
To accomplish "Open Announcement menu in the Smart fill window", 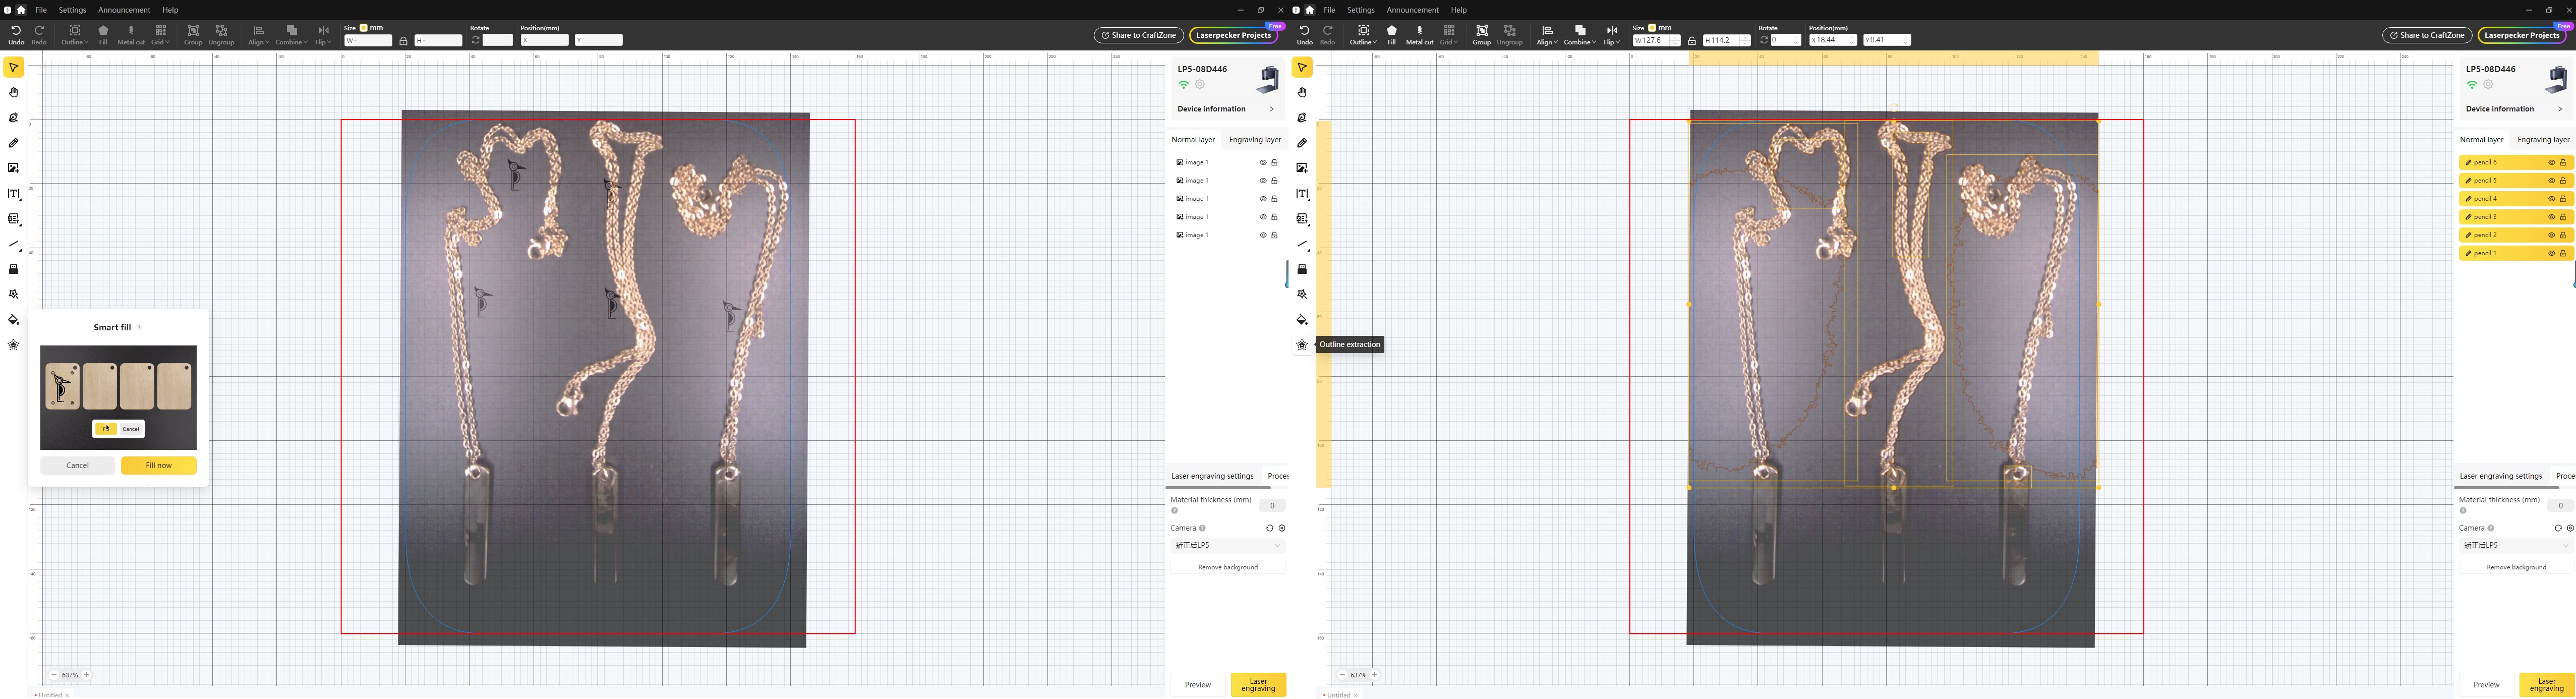I will pos(124,10).
